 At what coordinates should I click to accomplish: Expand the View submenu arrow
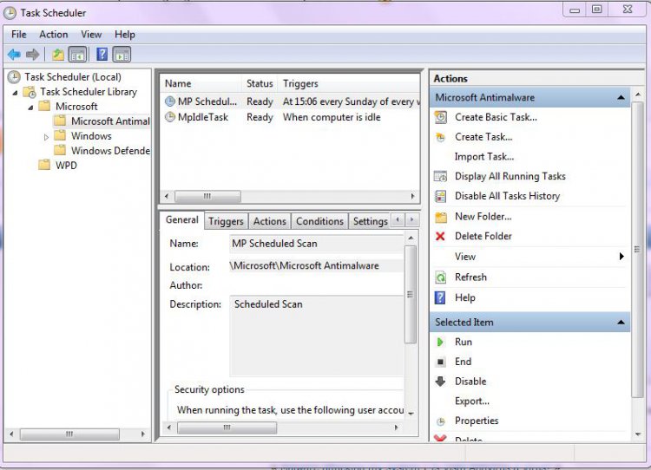621,257
